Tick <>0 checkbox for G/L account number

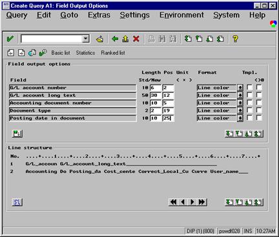(x=259, y=87)
